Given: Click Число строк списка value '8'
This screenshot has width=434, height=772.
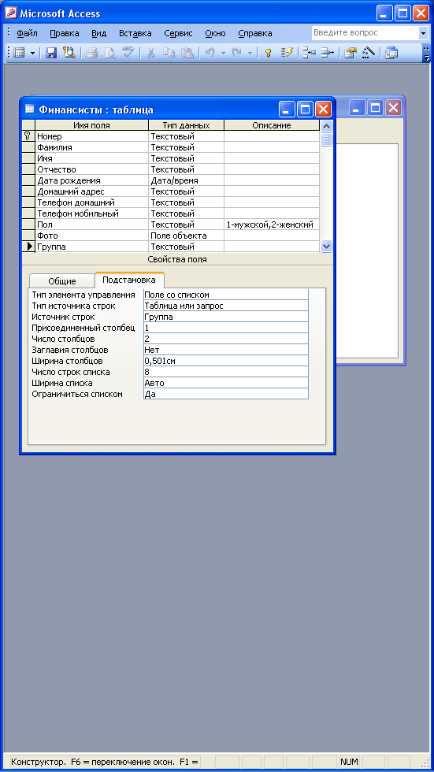Looking at the screenshot, I should (x=226, y=372).
